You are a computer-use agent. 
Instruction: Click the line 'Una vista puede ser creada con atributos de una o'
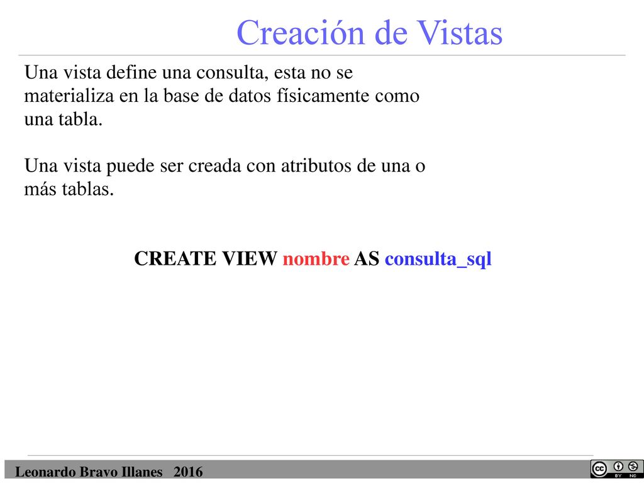[x=225, y=166]
